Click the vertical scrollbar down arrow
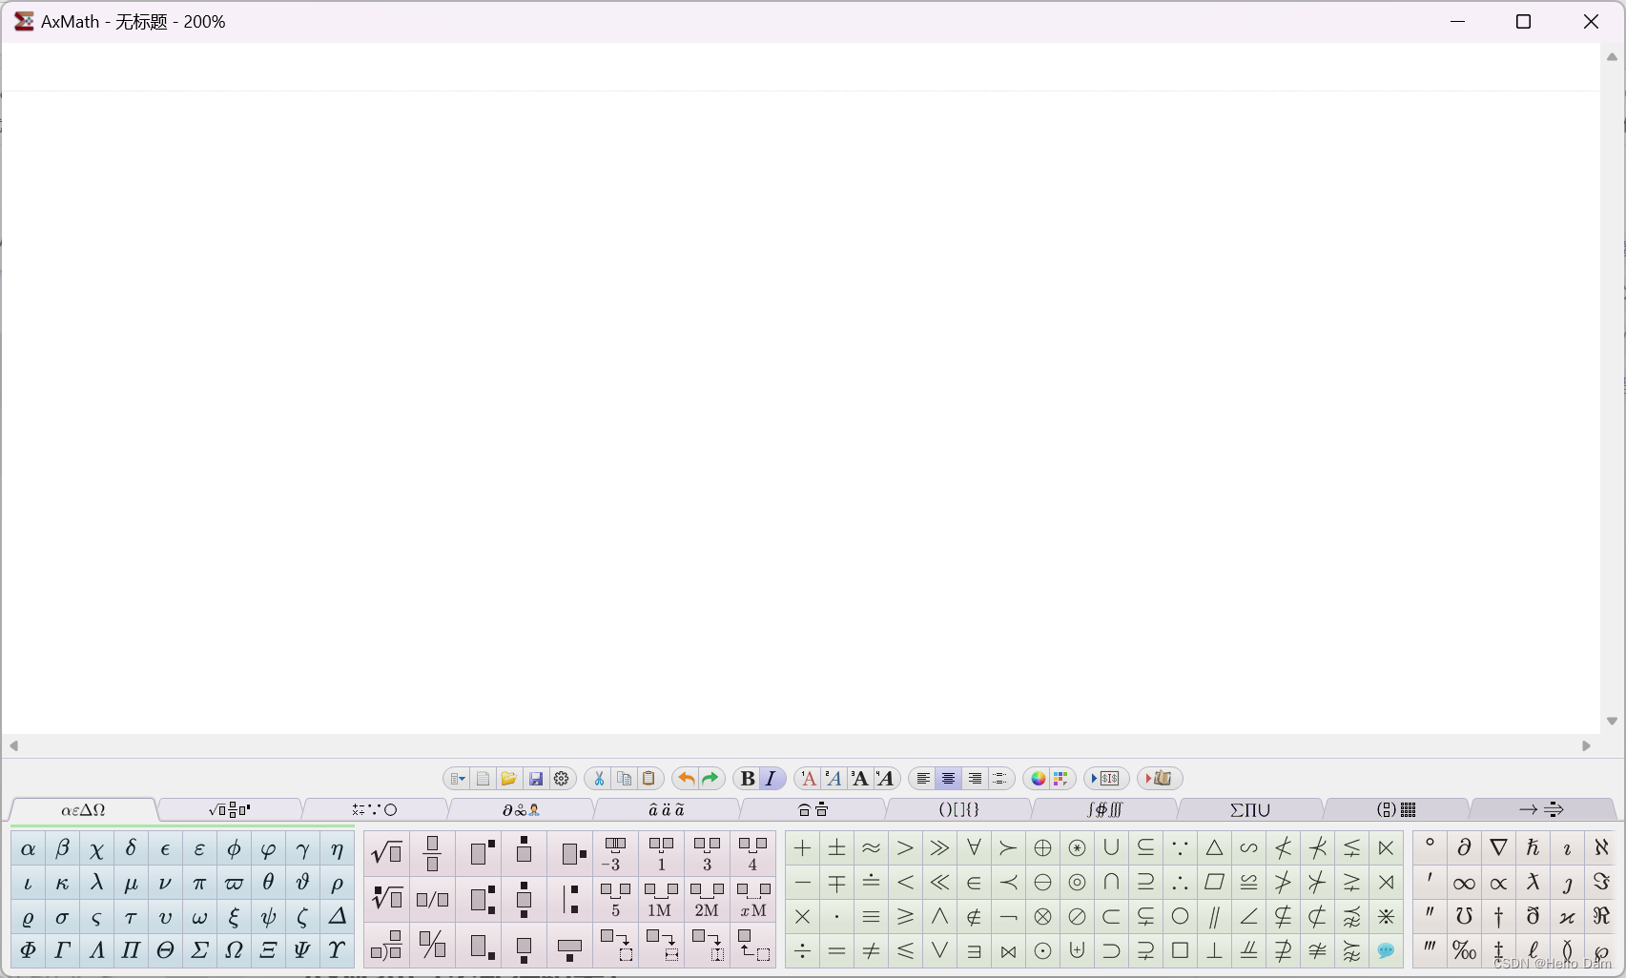This screenshot has width=1626, height=978. tap(1612, 722)
